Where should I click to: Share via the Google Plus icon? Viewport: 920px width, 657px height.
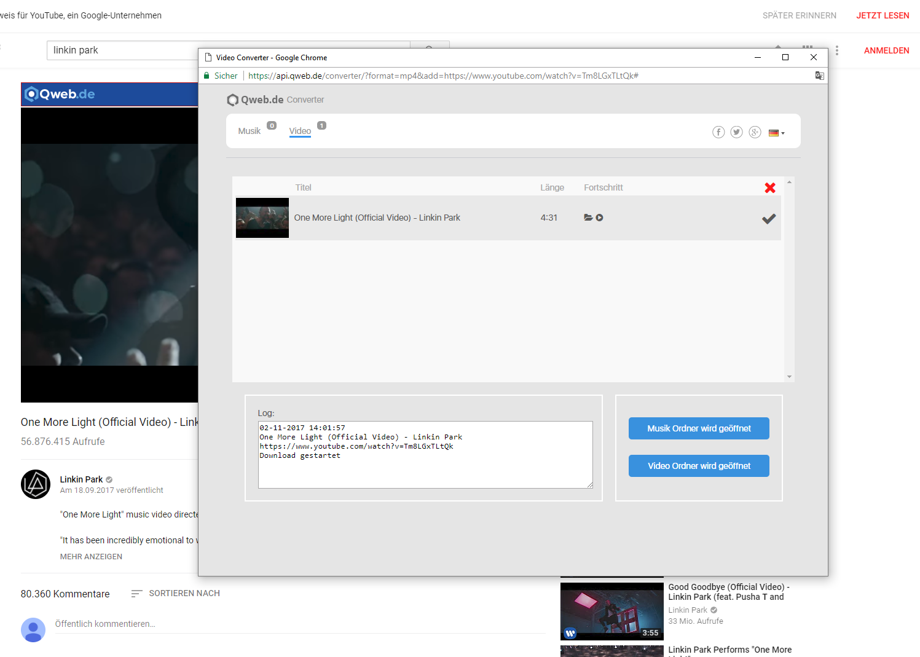click(x=755, y=132)
